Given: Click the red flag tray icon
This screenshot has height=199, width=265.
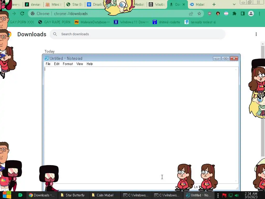Looking at the screenshot, I should coord(224,195).
